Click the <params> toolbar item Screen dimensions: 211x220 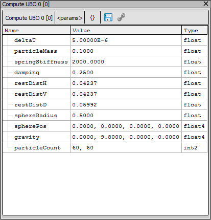69,18
